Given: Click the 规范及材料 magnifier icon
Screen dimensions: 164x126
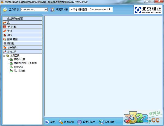Looking at the screenshot, I should [52, 10].
